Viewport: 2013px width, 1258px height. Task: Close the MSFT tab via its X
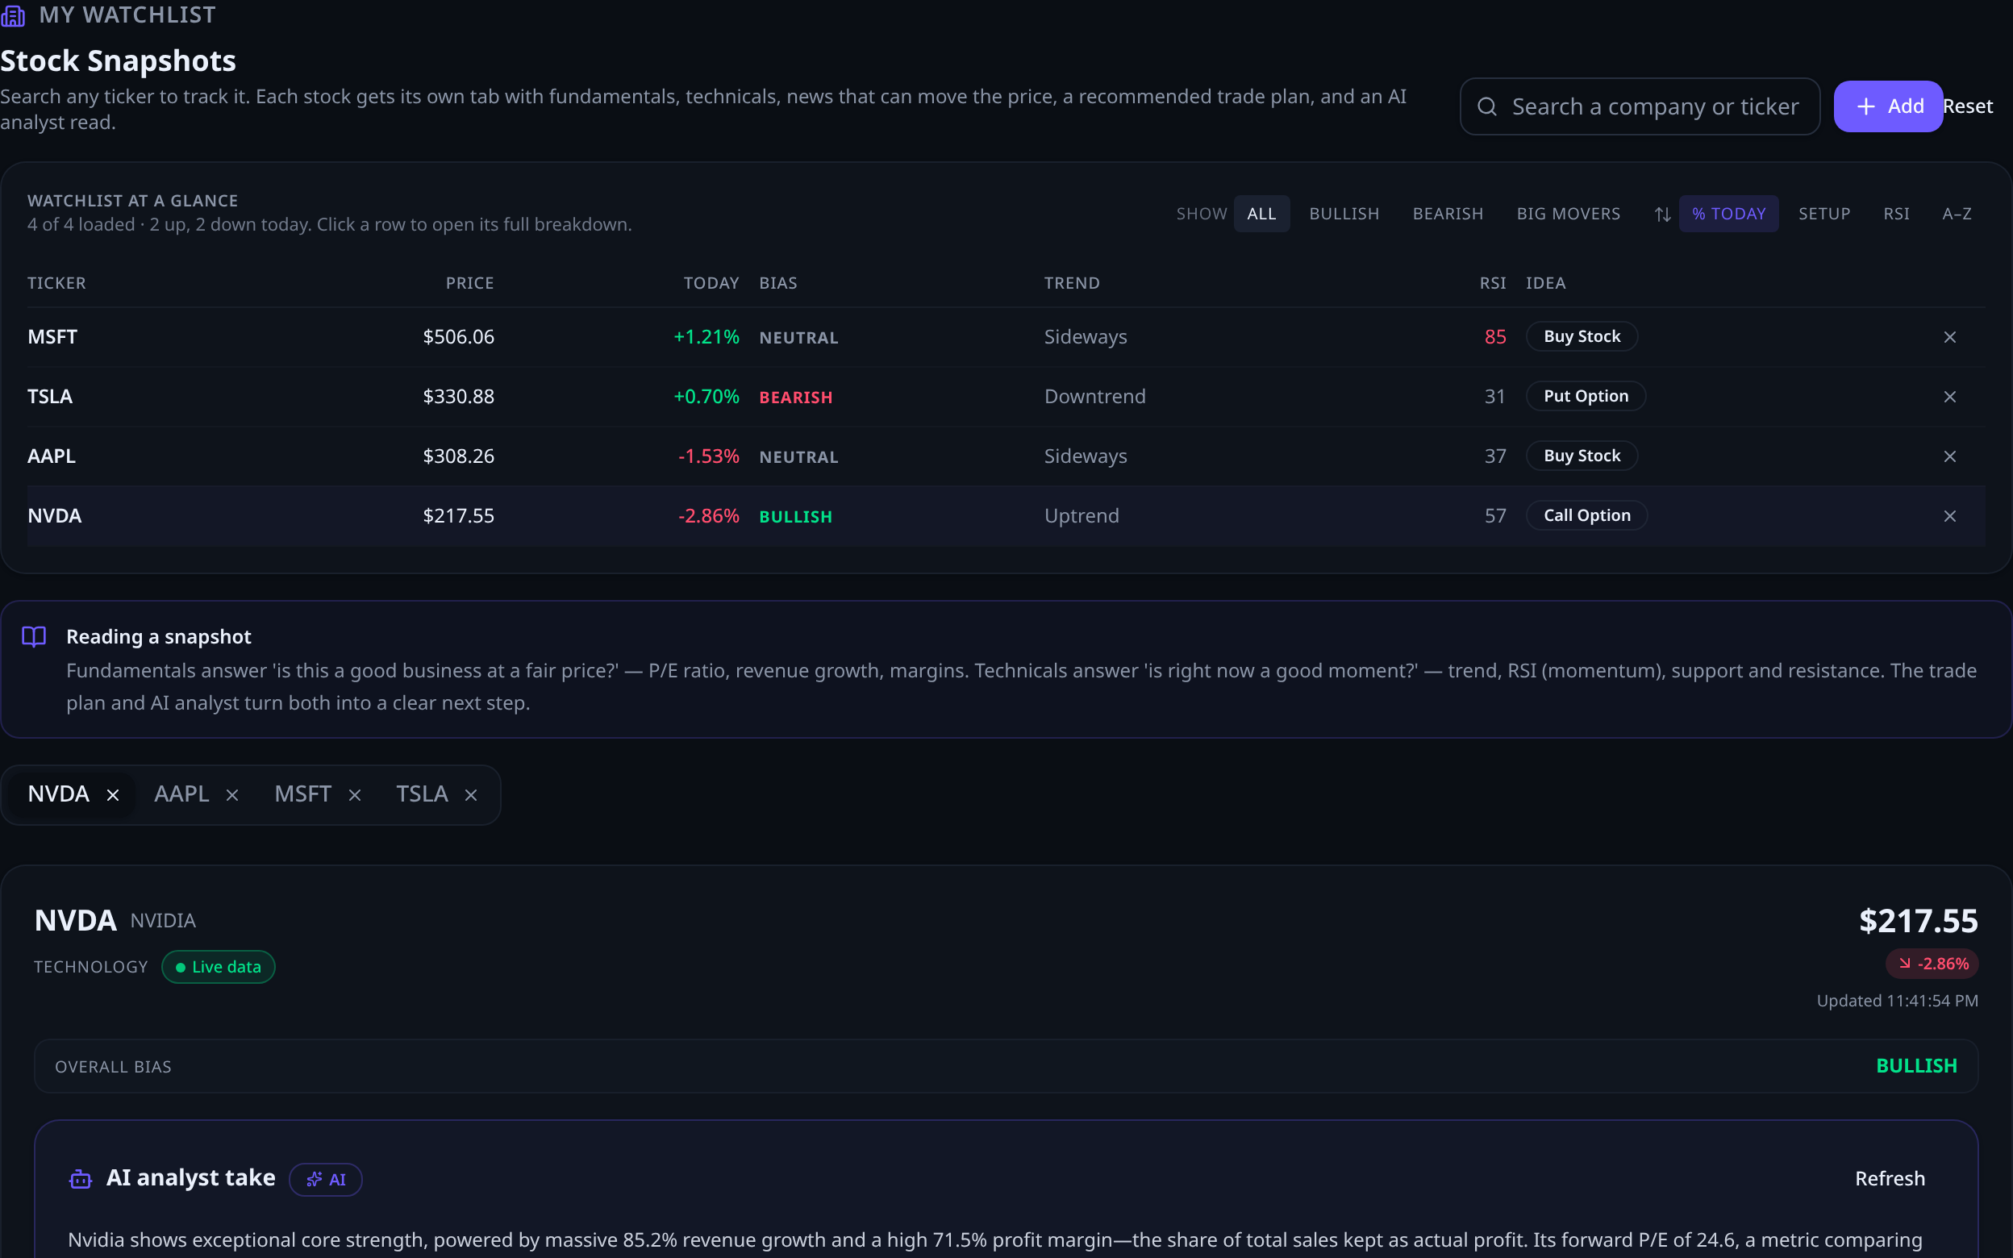pyautogui.click(x=354, y=795)
